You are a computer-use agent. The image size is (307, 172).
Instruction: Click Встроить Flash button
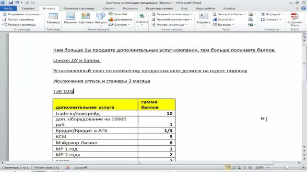(x=295, y=20)
